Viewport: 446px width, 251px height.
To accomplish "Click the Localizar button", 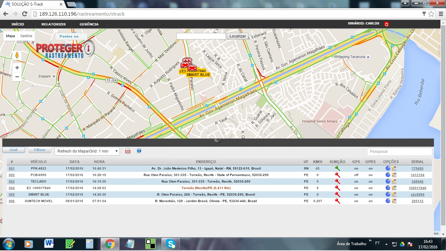I will [x=237, y=36].
